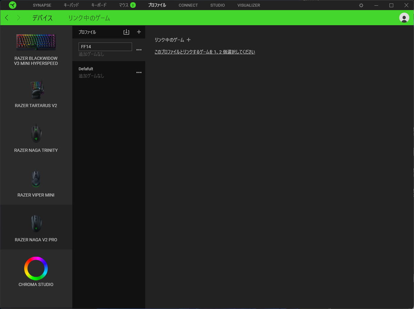
Task: Minimize the Razer Synapse window
Action: tap(376, 5)
